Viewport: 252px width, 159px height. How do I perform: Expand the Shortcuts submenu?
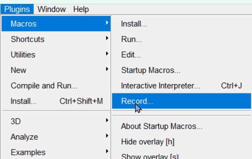click(56, 39)
